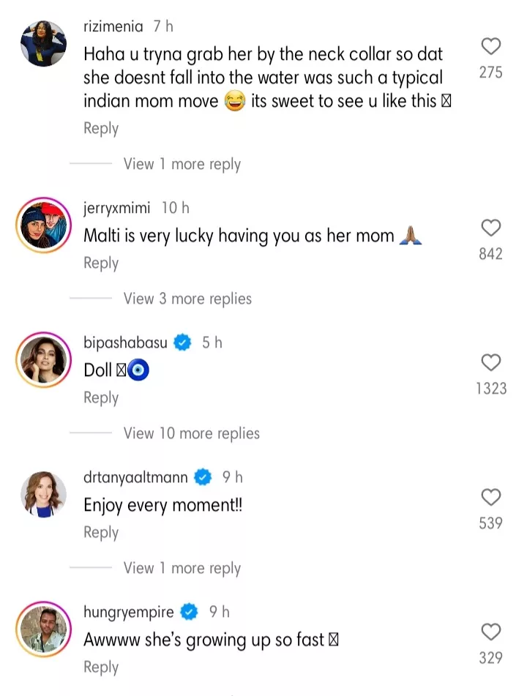Like rizimenia's comment with the heart
This screenshot has height=696, width=527.
point(491,47)
